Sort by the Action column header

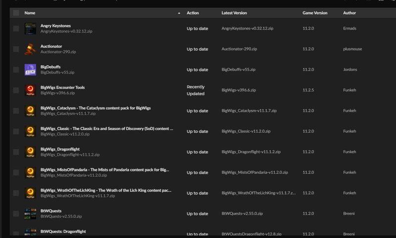tap(193, 13)
